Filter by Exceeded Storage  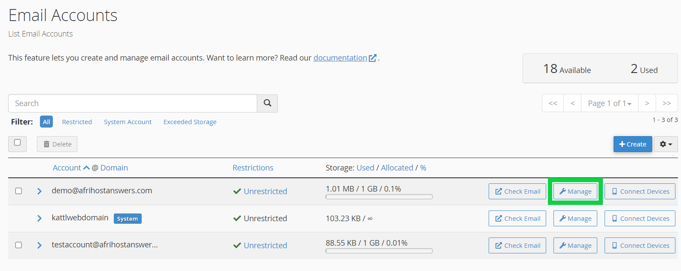[x=190, y=122]
